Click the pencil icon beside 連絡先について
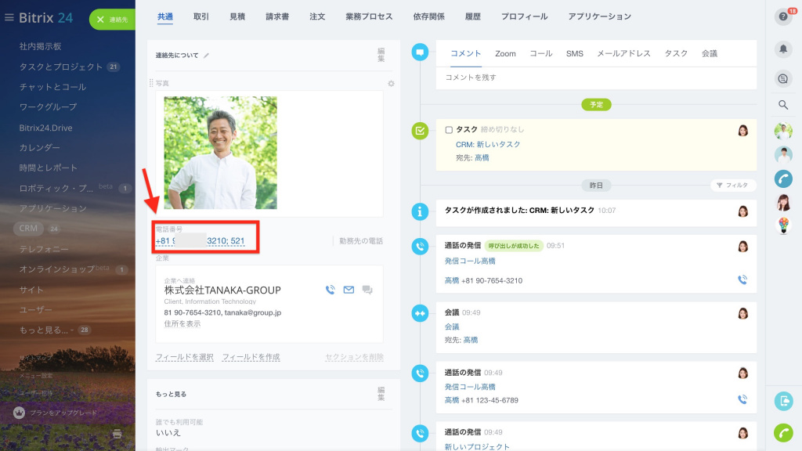The image size is (802, 451). click(206, 56)
